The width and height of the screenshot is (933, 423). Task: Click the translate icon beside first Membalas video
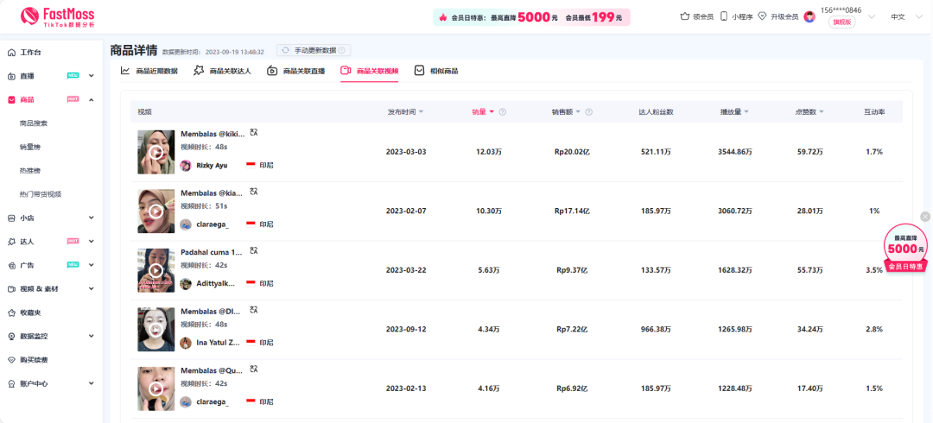pyautogui.click(x=253, y=132)
